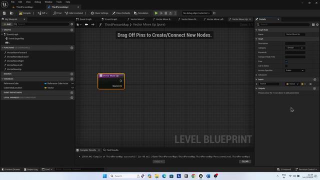The image size is (320, 180).
Task: Open the File menu
Action: [x=12, y=2]
